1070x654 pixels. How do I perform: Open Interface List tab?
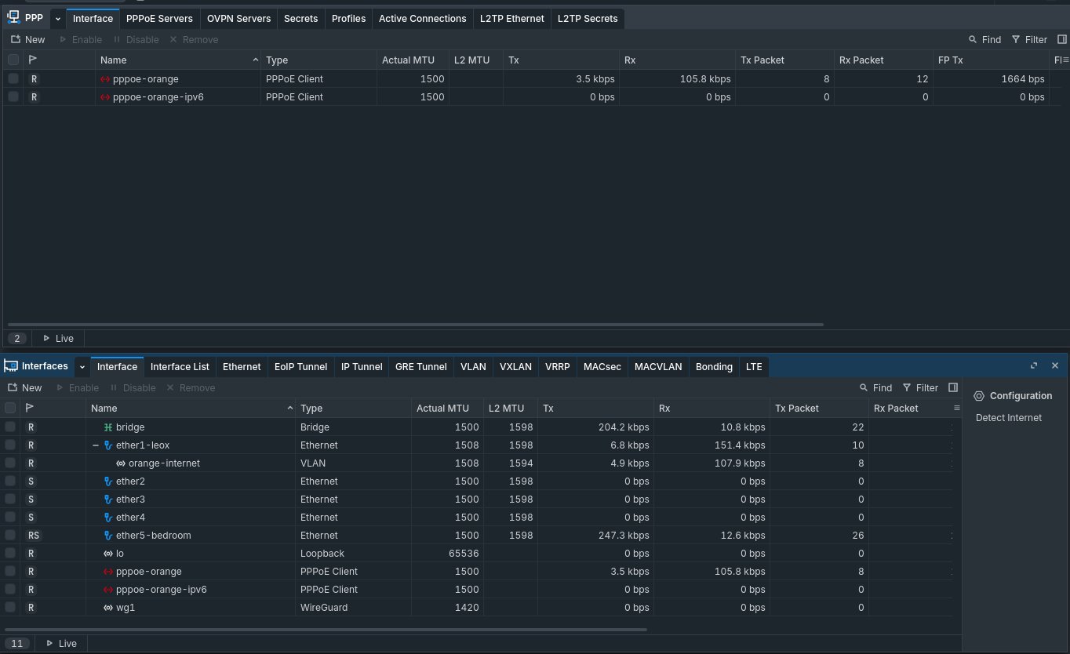coord(180,367)
